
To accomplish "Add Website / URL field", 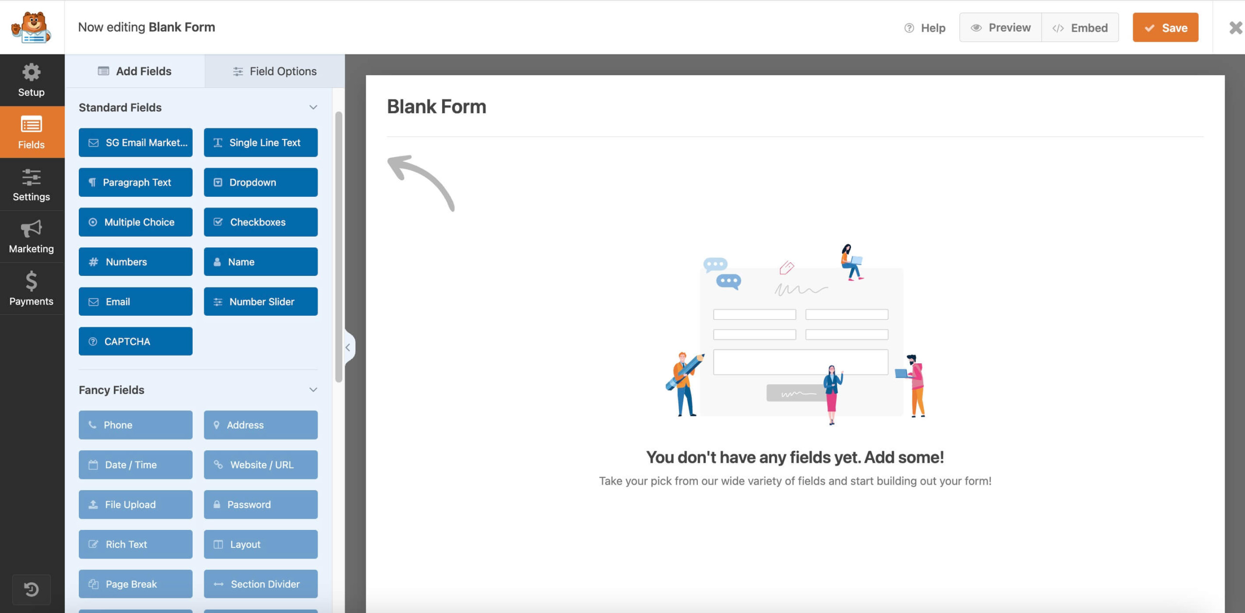I will pyautogui.click(x=261, y=465).
